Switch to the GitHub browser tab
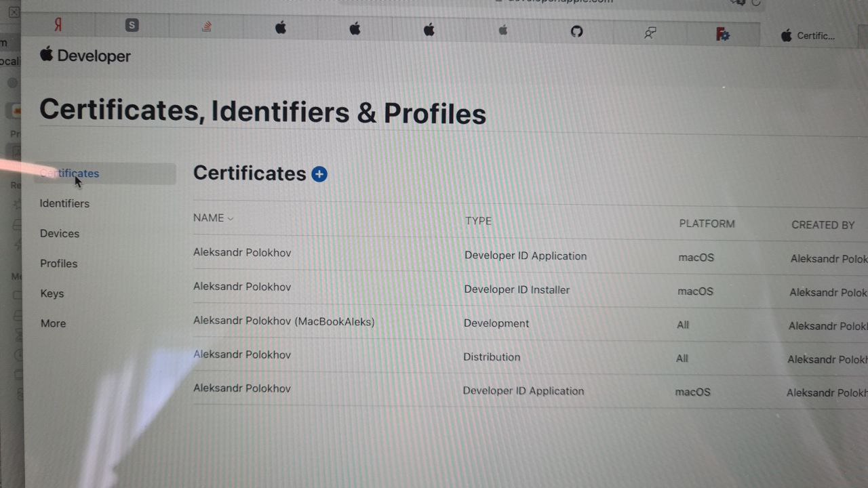 (576, 31)
